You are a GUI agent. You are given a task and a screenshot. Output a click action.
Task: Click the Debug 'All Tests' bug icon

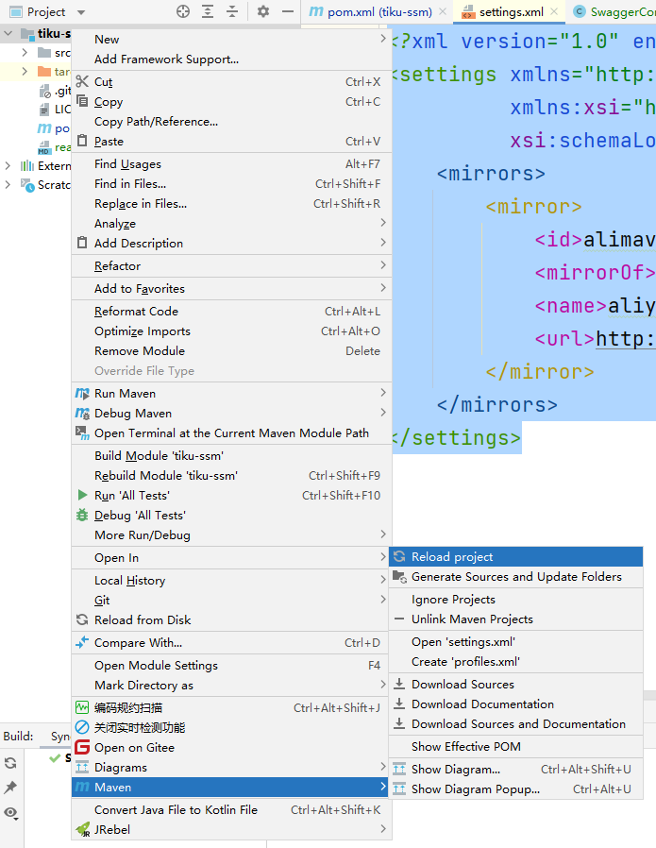click(82, 515)
